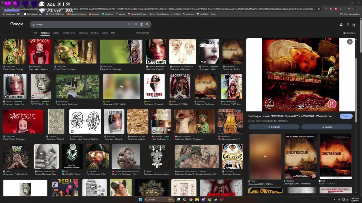Open Shutterstock Artistic Linear Drawing result
This screenshot has width=362, height=203.
85,122
